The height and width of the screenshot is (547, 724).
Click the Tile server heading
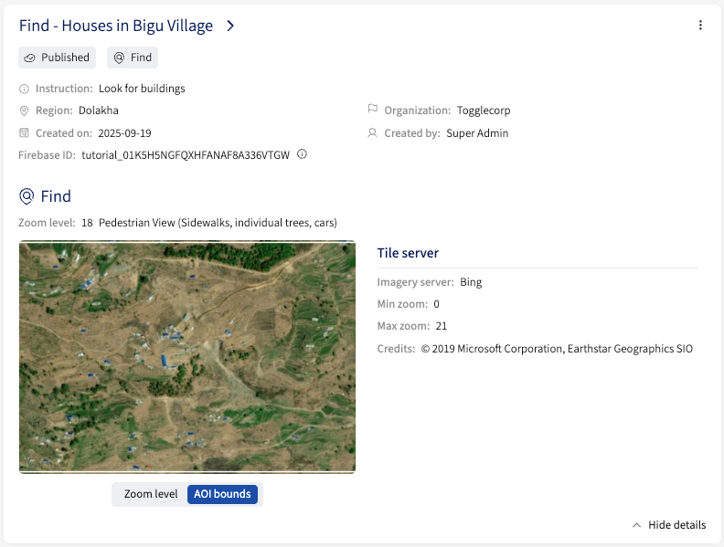point(408,253)
